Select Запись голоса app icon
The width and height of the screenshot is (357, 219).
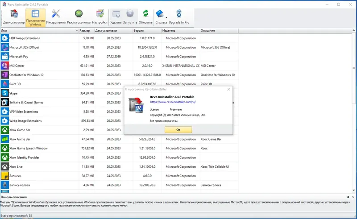pos(5,185)
